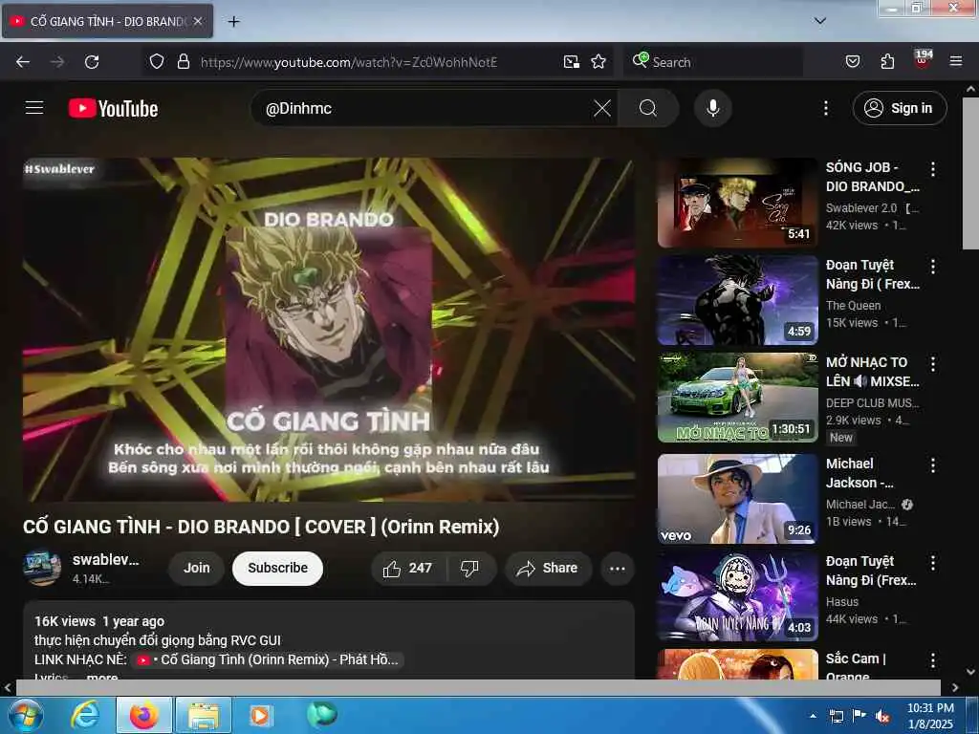Open options for MỞ NHẠC TO video
979x734 pixels.
[932, 364]
